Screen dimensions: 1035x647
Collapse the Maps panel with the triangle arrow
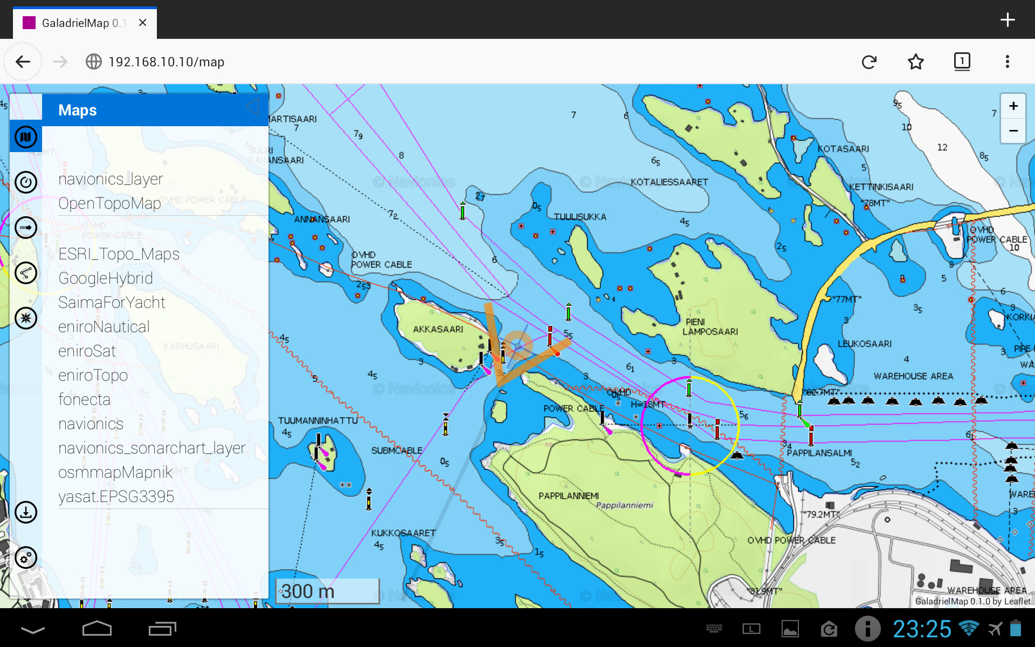click(x=252, y=107)
